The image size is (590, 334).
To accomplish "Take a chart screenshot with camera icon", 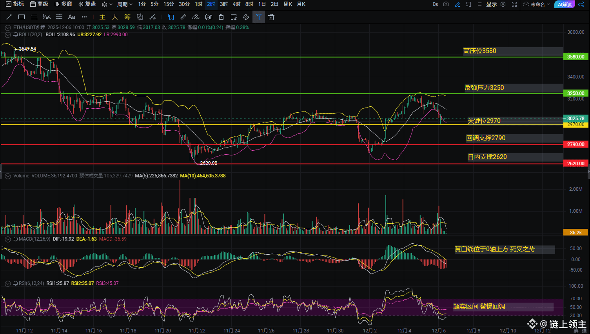I will pos(446,4).
